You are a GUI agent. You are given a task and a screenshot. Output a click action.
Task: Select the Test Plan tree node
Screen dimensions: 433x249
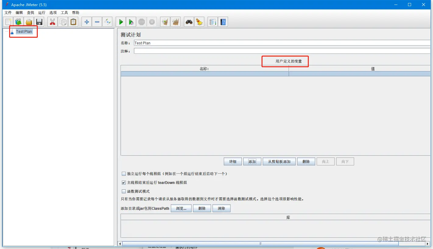[24, 32]
